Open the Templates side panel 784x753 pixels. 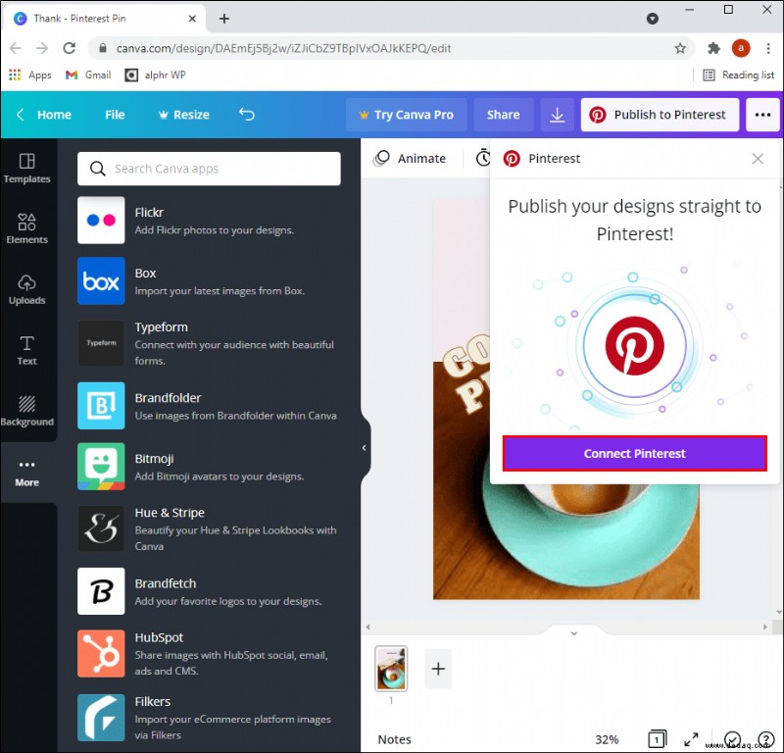click(x=27, y=169)
